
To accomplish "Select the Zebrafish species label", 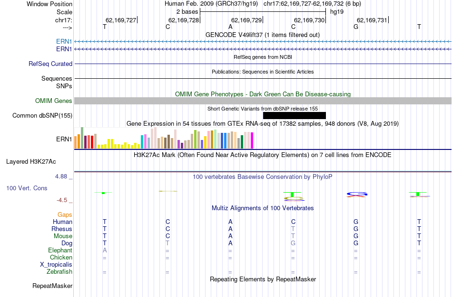I will point(59,272).
